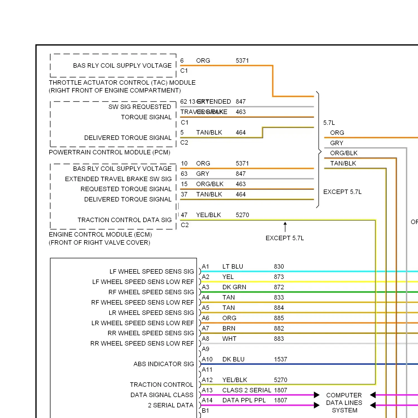Click the YEL/BLK label at pin 47

[x=208, y=215]
